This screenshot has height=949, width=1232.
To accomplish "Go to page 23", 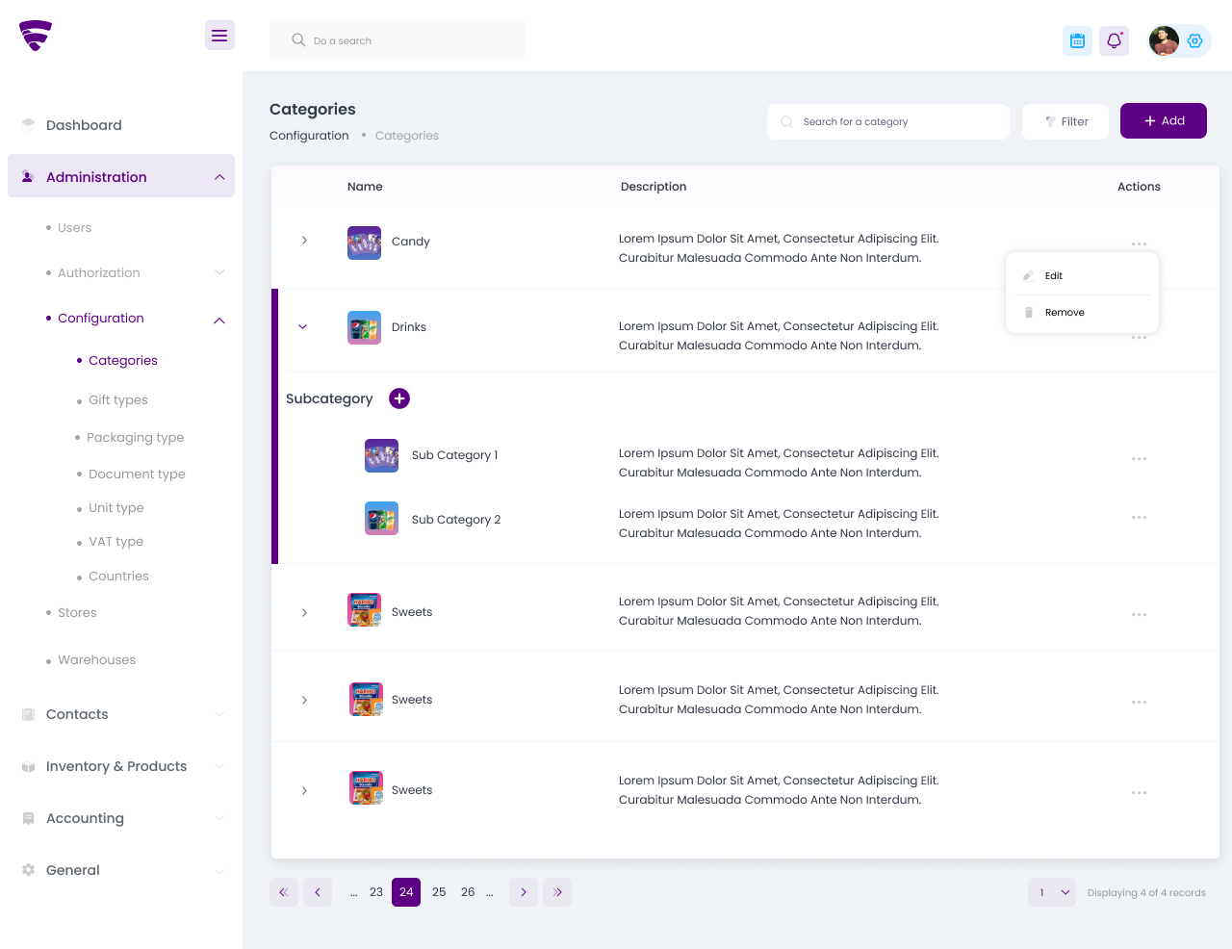I will tap(376, 892).
